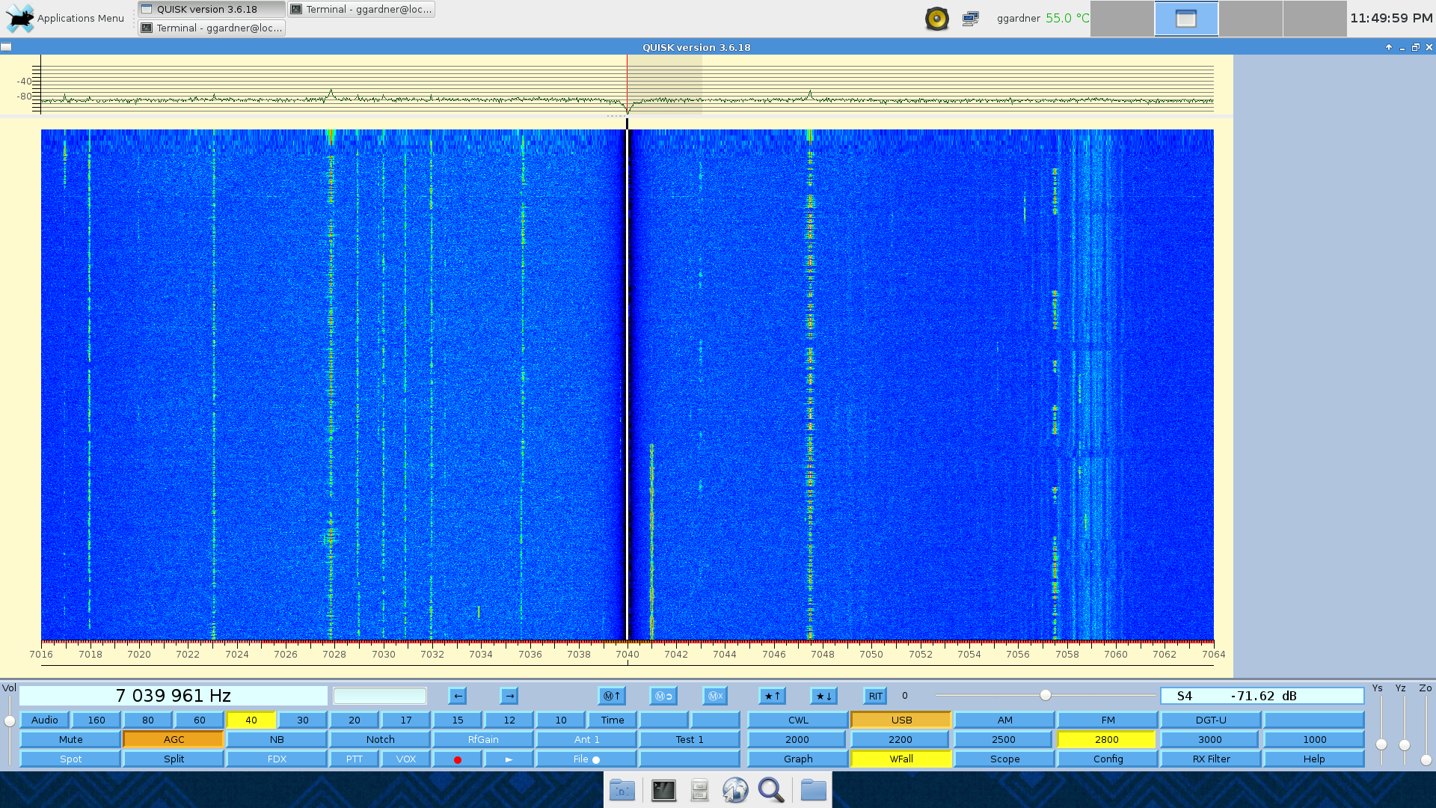This screenshot has width=1436, height=808.
Task: Select the 80 meter band
Action: click(148, 720)
